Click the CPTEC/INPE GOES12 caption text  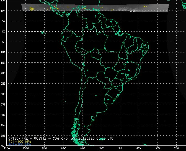tap(61, 139)
